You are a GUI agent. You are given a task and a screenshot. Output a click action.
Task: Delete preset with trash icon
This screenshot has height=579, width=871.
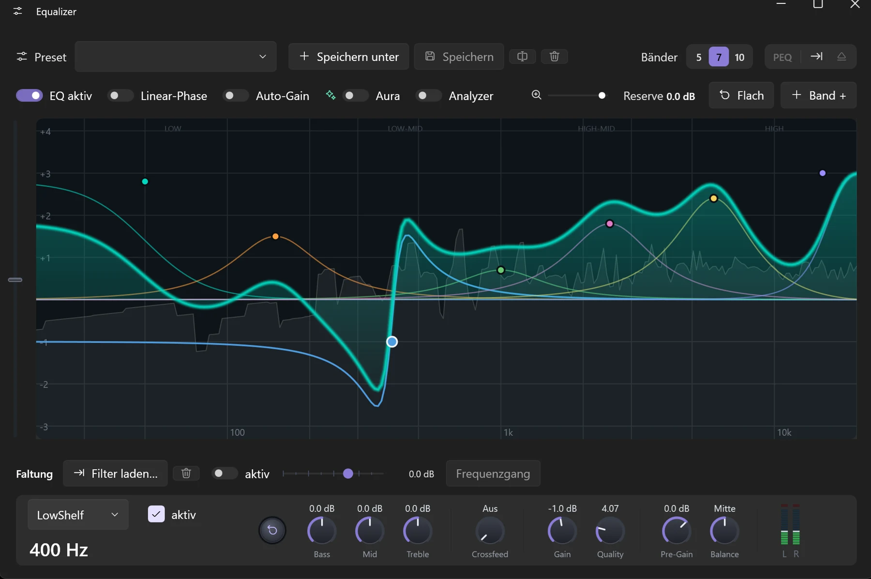point(555,57)
